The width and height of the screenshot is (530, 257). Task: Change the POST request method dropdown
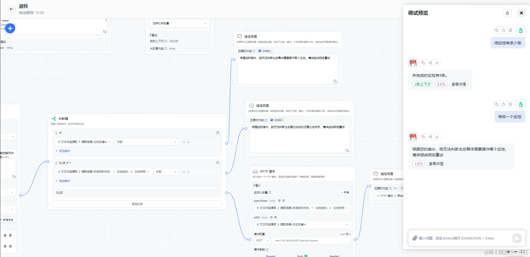262,240
